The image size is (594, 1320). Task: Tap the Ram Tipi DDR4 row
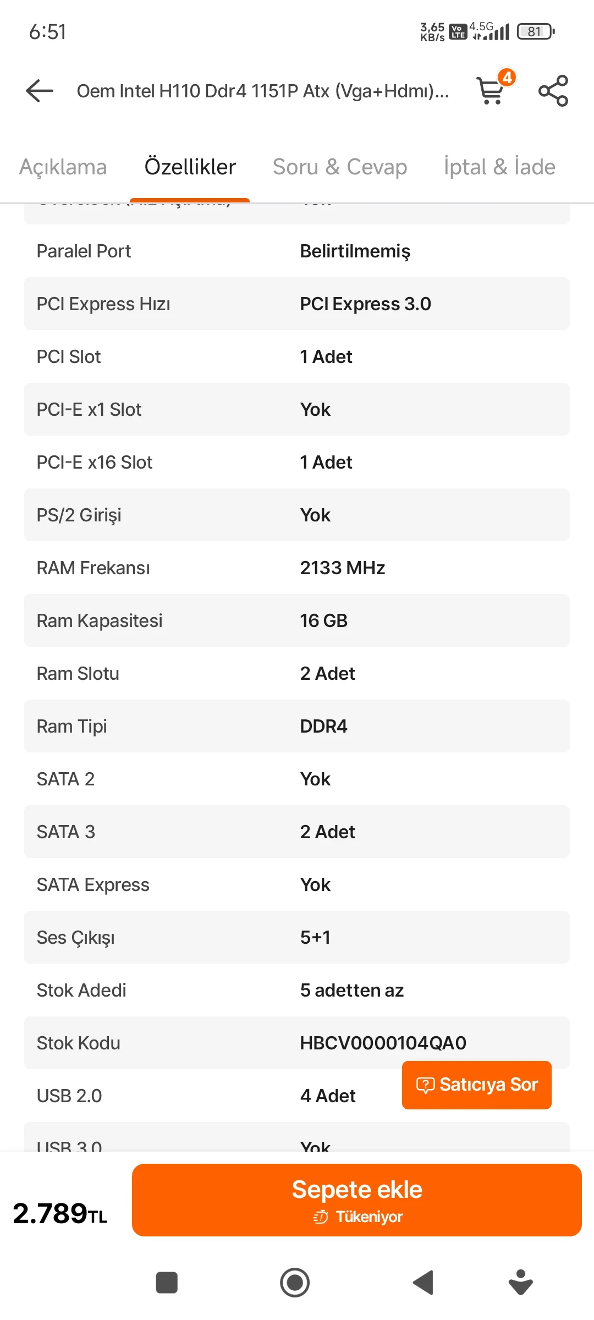pyautogui.click(x=297, y=726)
